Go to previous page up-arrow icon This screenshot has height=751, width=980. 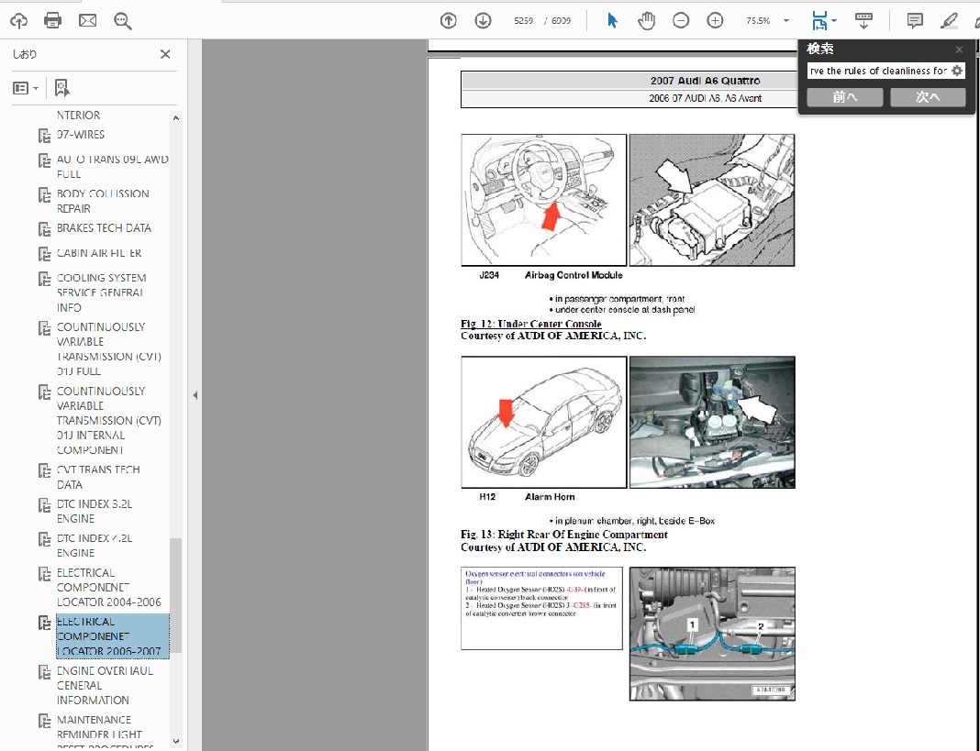coord(448,20)
